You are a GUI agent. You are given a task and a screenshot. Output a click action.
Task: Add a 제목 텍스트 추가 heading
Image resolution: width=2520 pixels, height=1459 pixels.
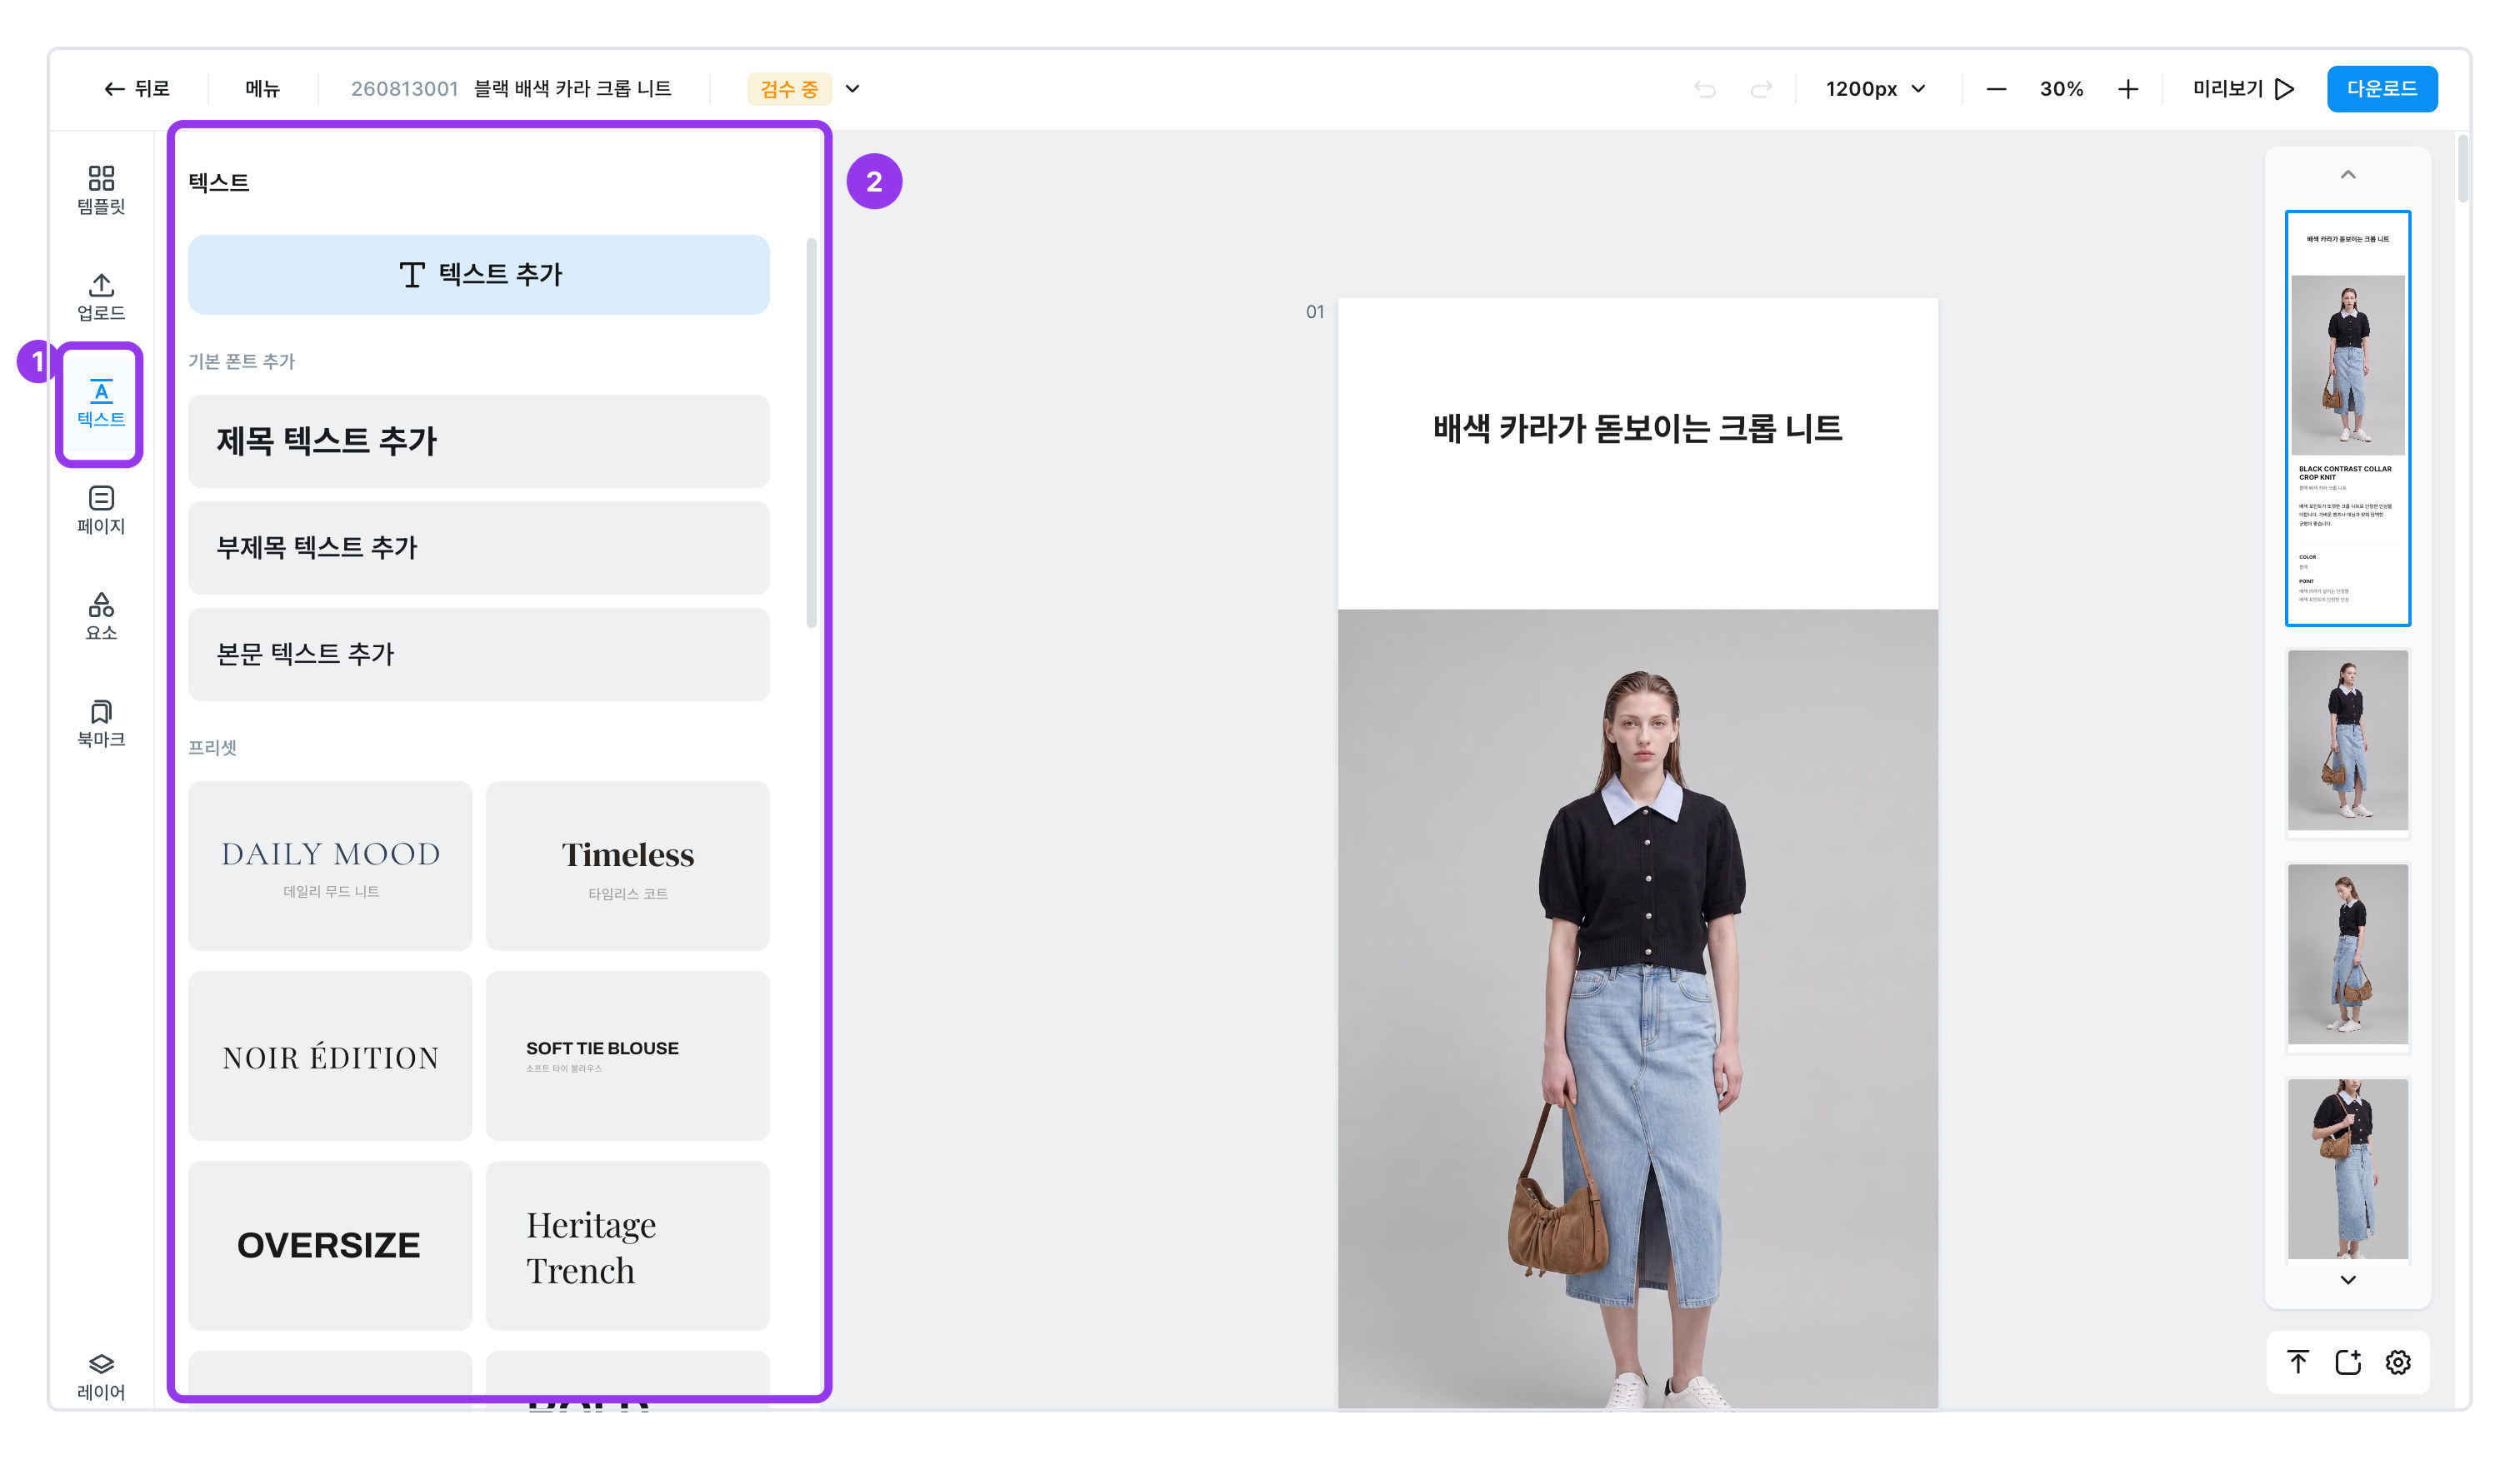tap(479, 441)
